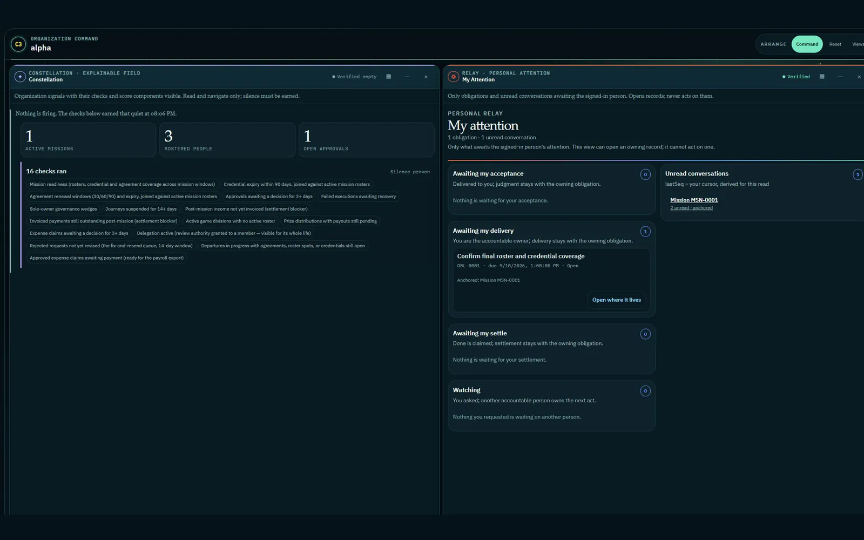Click the alpha organization name

(40, 48)
